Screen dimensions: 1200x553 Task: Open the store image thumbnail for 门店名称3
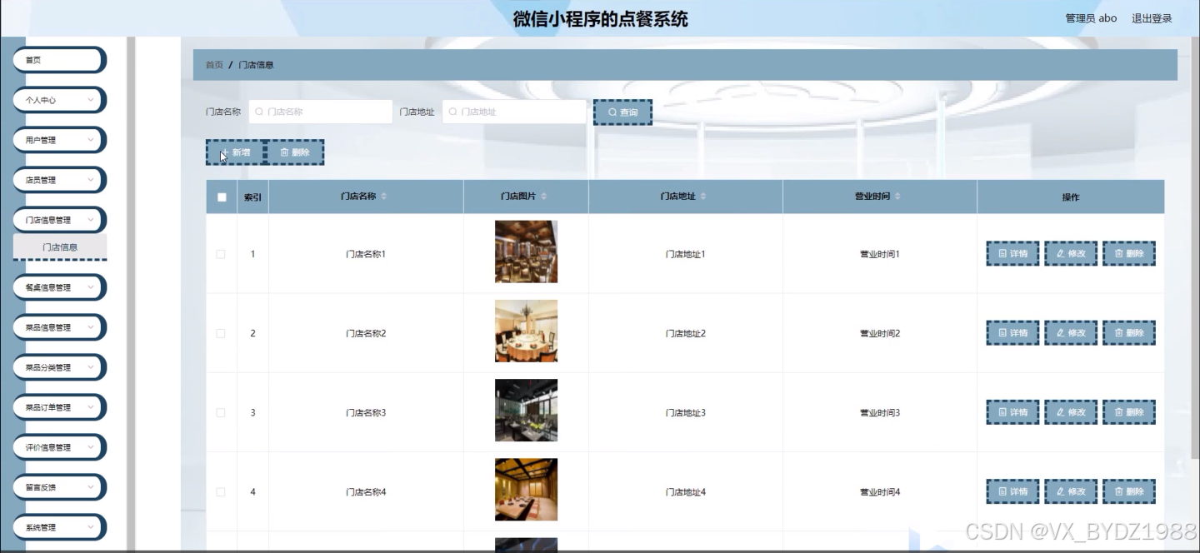click(x=526, y=411)
